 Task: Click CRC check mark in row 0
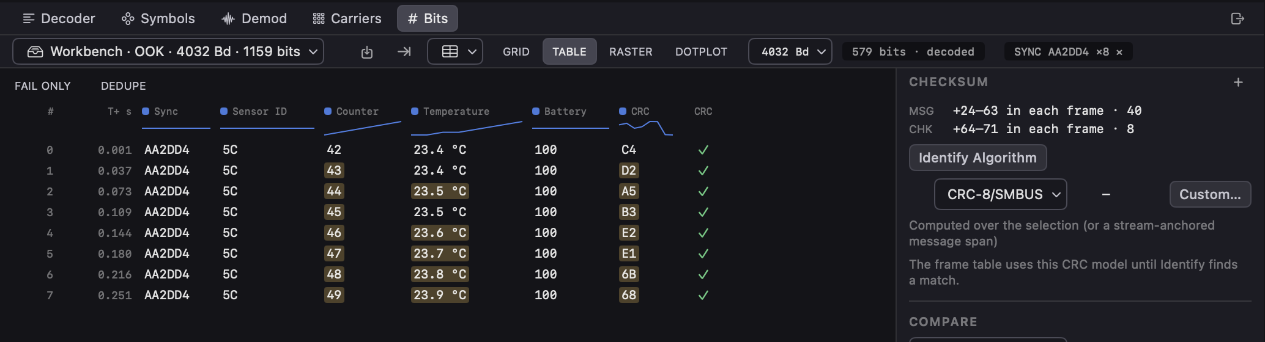coord(703,150)
